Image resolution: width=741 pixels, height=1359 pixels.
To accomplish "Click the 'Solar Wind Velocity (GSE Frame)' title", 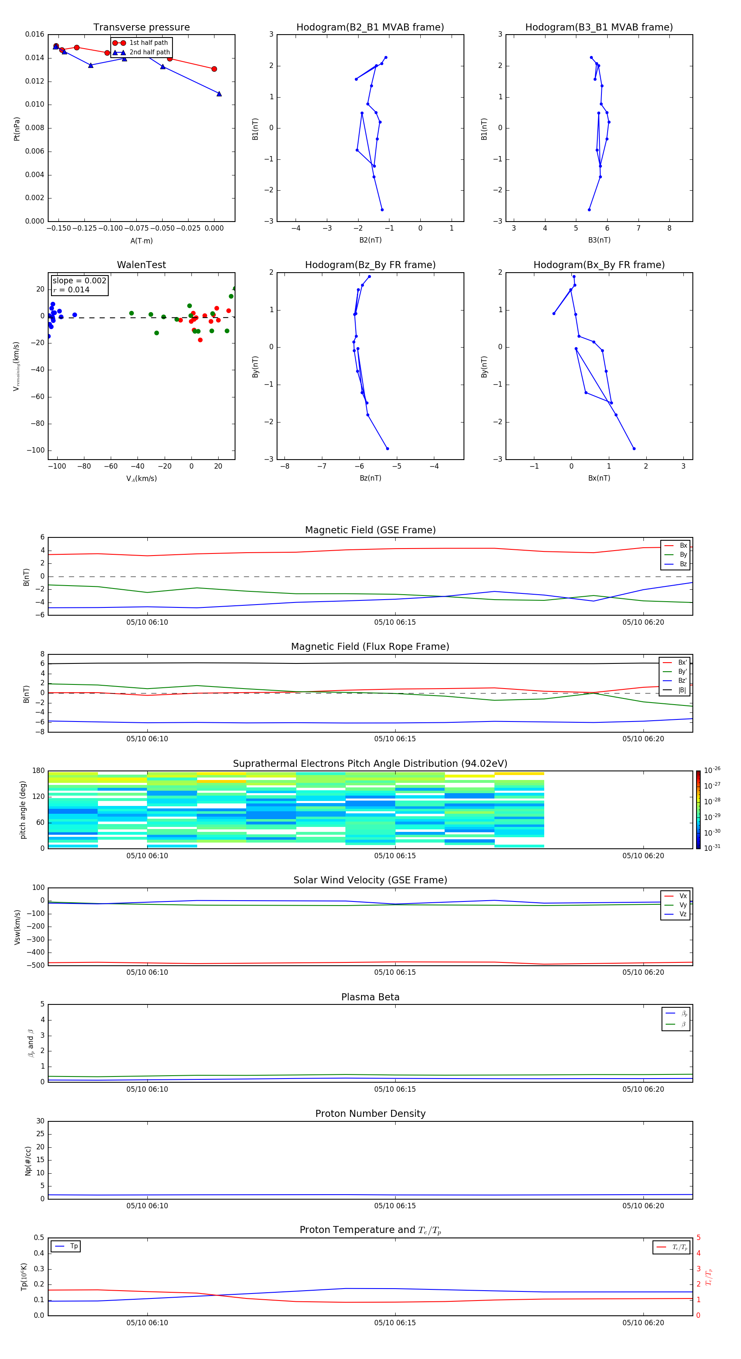I will coord(370,880).
